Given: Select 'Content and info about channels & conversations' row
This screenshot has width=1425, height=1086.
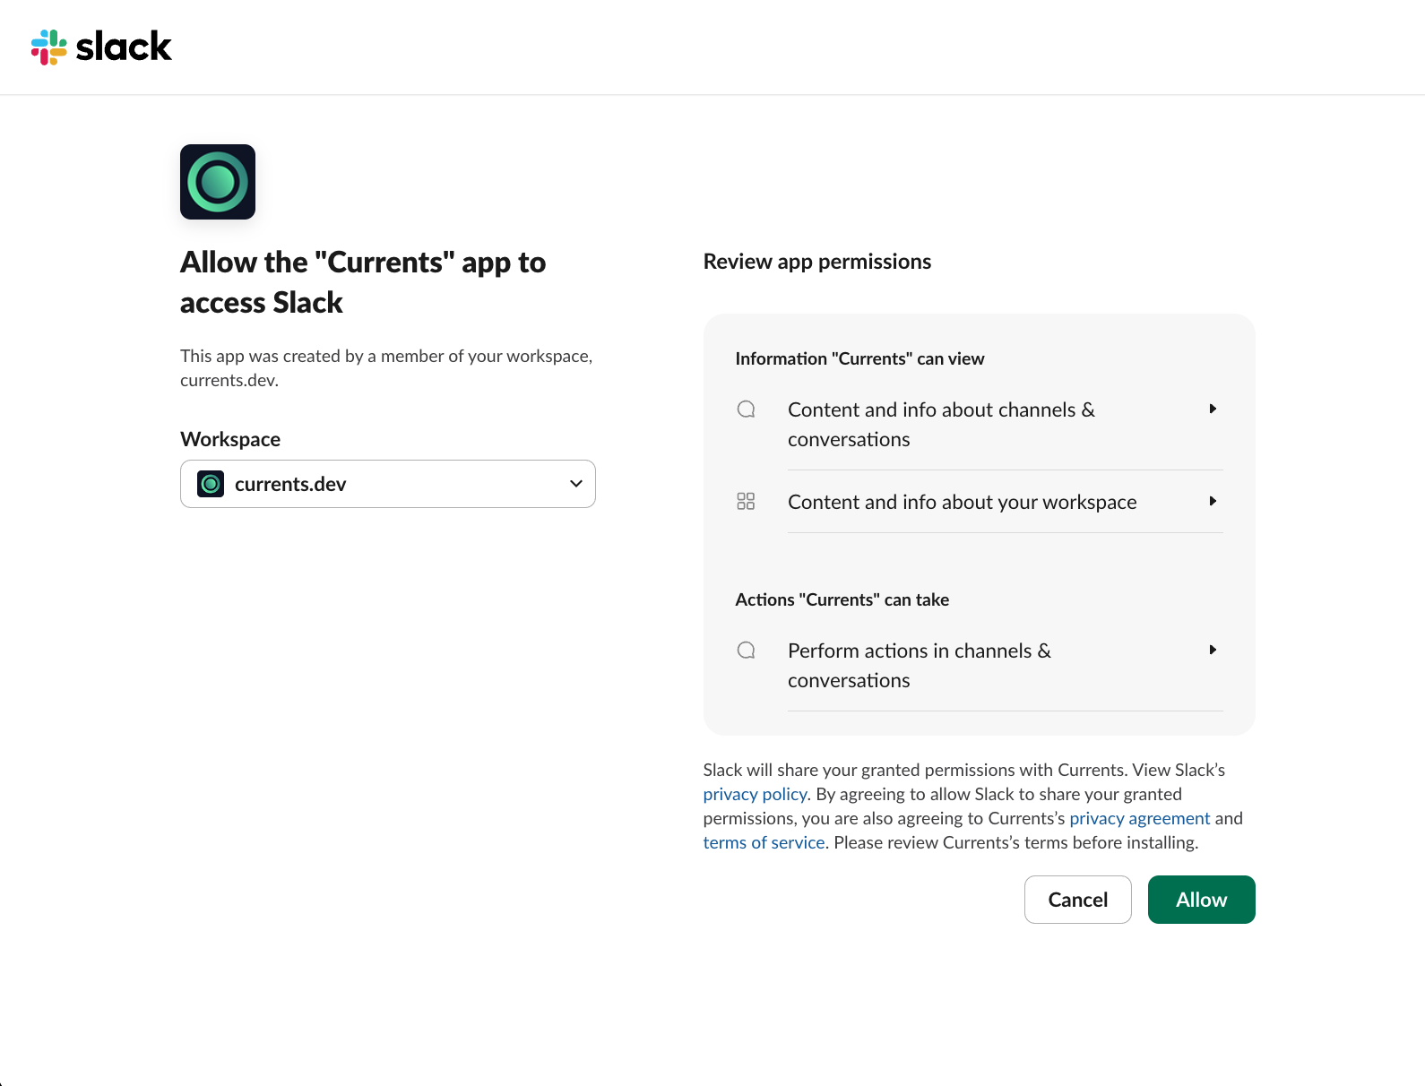Looking at the screenshot, I should (x=941, y=424).
